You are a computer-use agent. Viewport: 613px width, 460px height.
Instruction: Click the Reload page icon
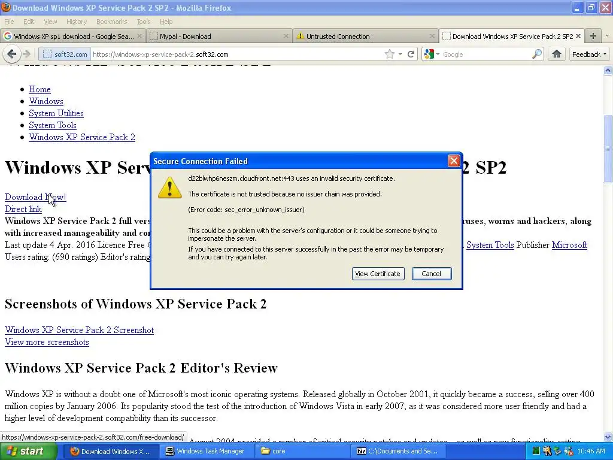coord(411,55)
